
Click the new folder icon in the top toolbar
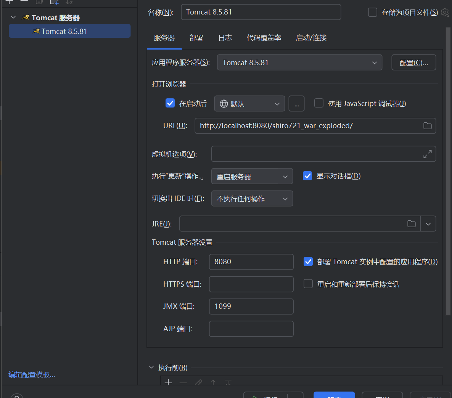[54, 2]
